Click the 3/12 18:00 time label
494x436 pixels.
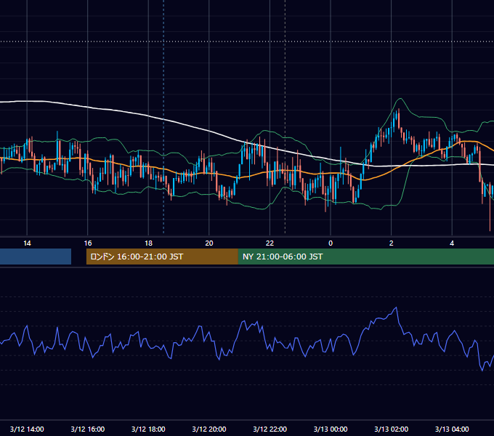pyautogui.click(x=148, y=429)
